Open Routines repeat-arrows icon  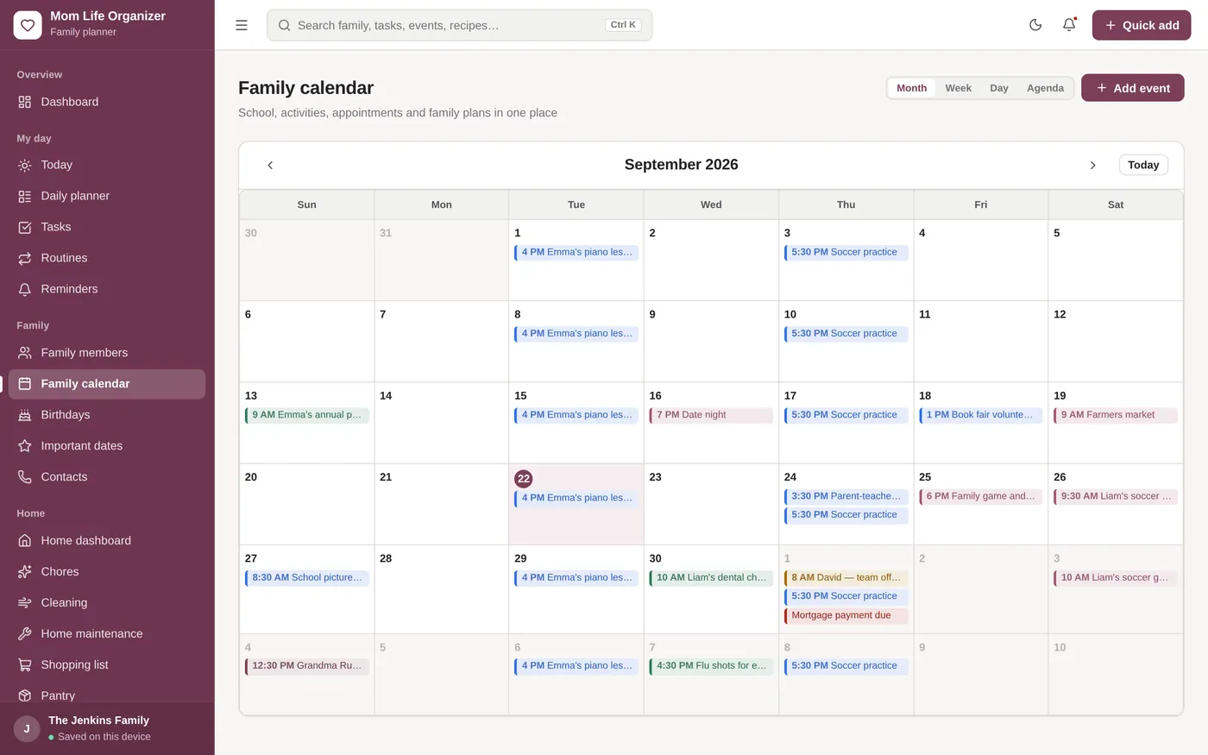point(25,258)
